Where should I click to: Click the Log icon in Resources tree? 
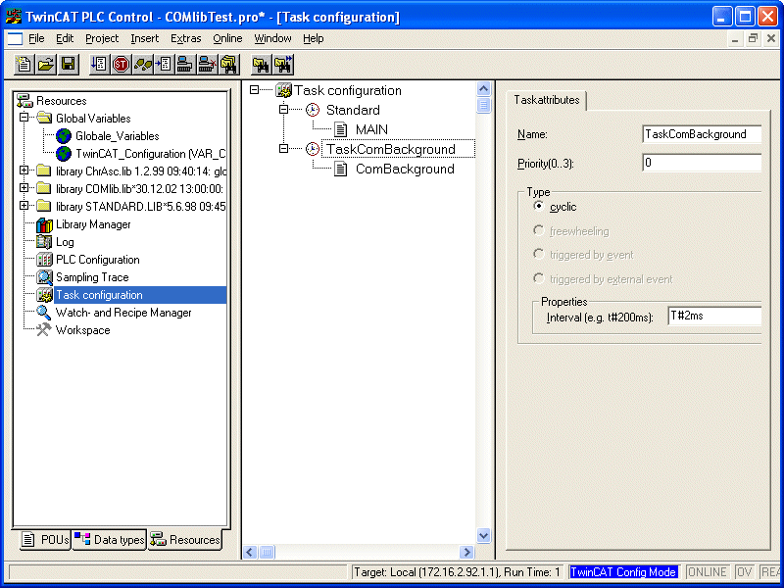pos(44,242)
